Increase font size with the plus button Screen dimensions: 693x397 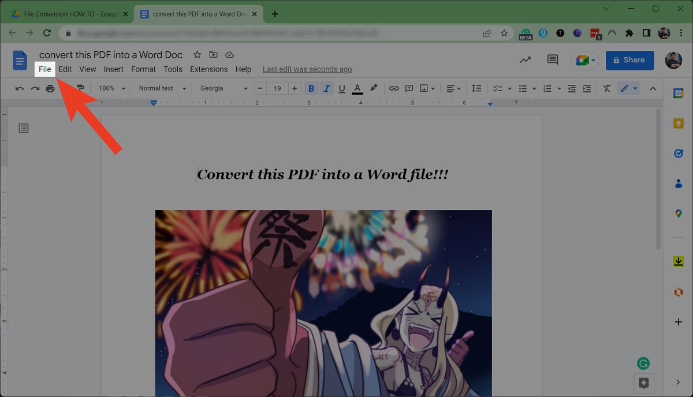[295, 88]
